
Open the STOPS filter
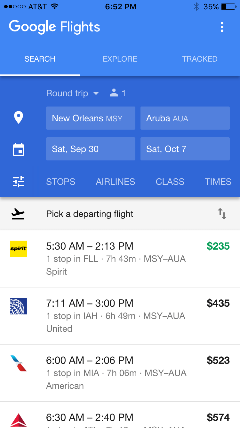tap(60, 182)
